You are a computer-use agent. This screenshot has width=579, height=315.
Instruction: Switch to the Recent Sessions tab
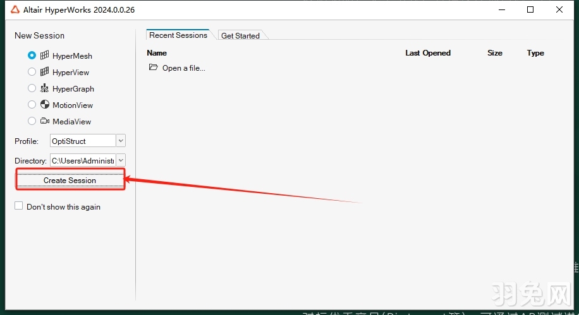(x=178, y=35)
